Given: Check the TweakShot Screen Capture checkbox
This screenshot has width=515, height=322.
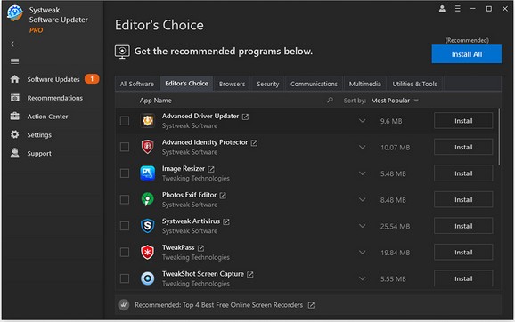Looking at the screenshot, I should coord(125,278).
